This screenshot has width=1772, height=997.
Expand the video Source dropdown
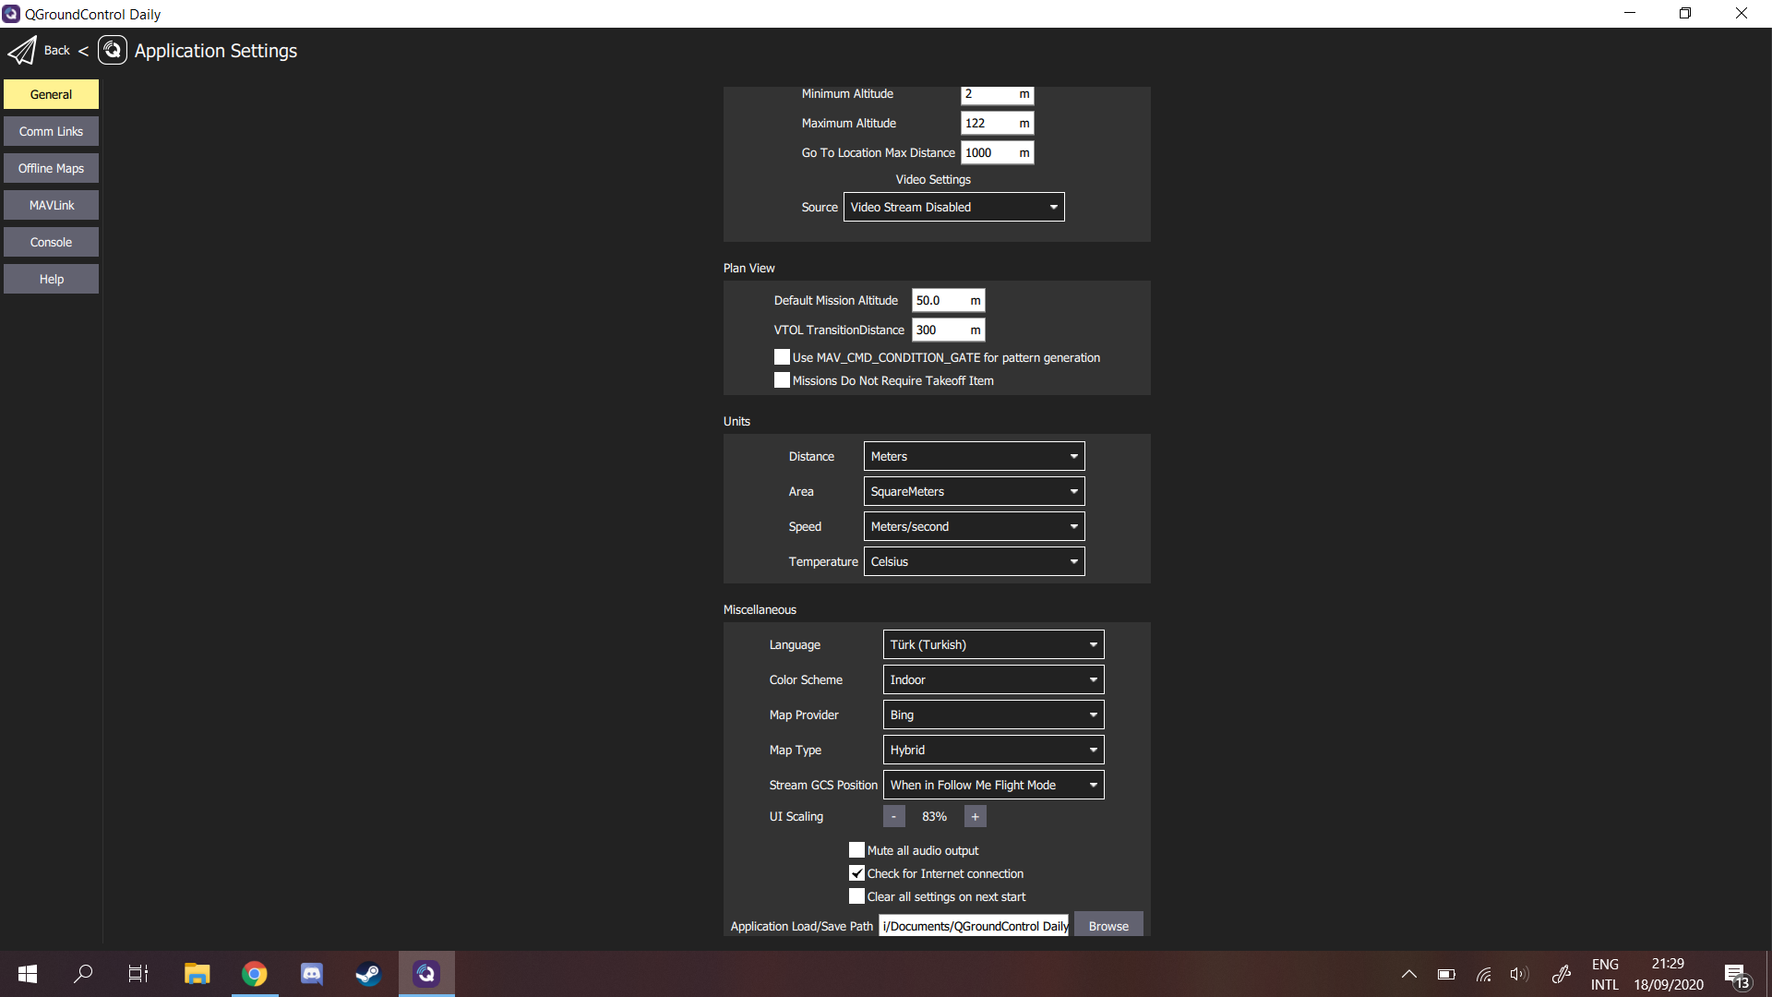coord(953,207)
